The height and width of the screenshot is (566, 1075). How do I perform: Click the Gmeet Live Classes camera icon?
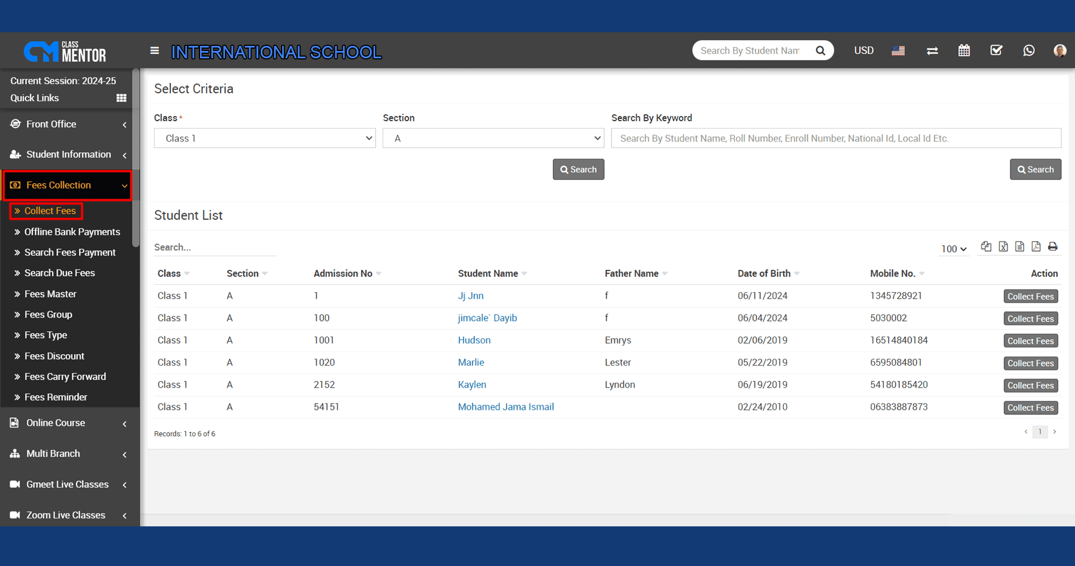pyautogui.click(x=15, y=484)
